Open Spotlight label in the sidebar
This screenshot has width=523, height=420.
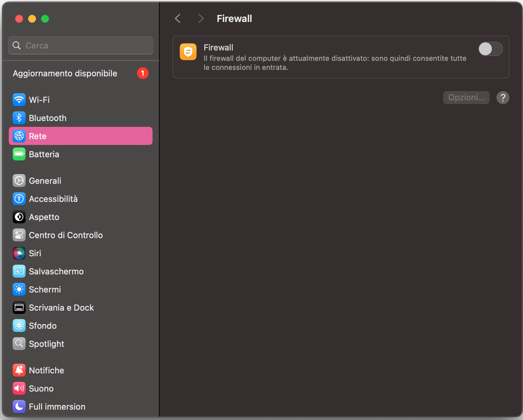pyautogui.click(x=46, y=344)
